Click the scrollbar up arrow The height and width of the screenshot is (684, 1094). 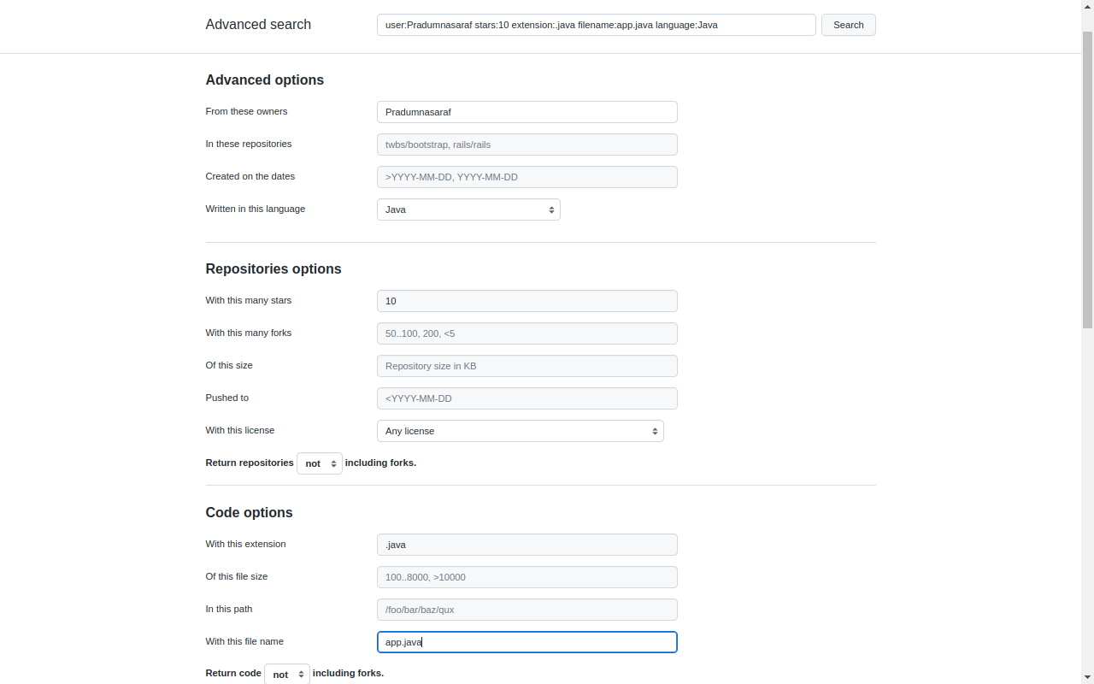click(1087, 5)
